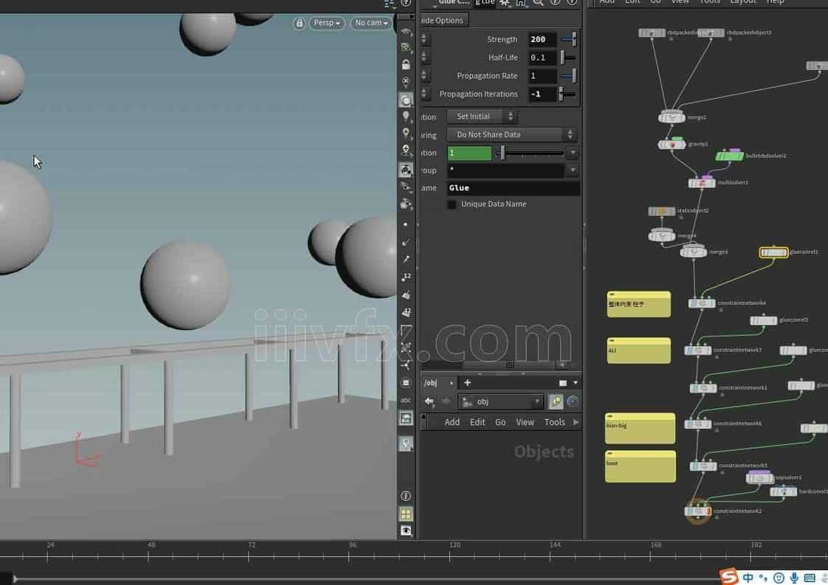The image size is (828, 585).
Task: Toggle the primitive normals icon
Action: pos(406,294)
